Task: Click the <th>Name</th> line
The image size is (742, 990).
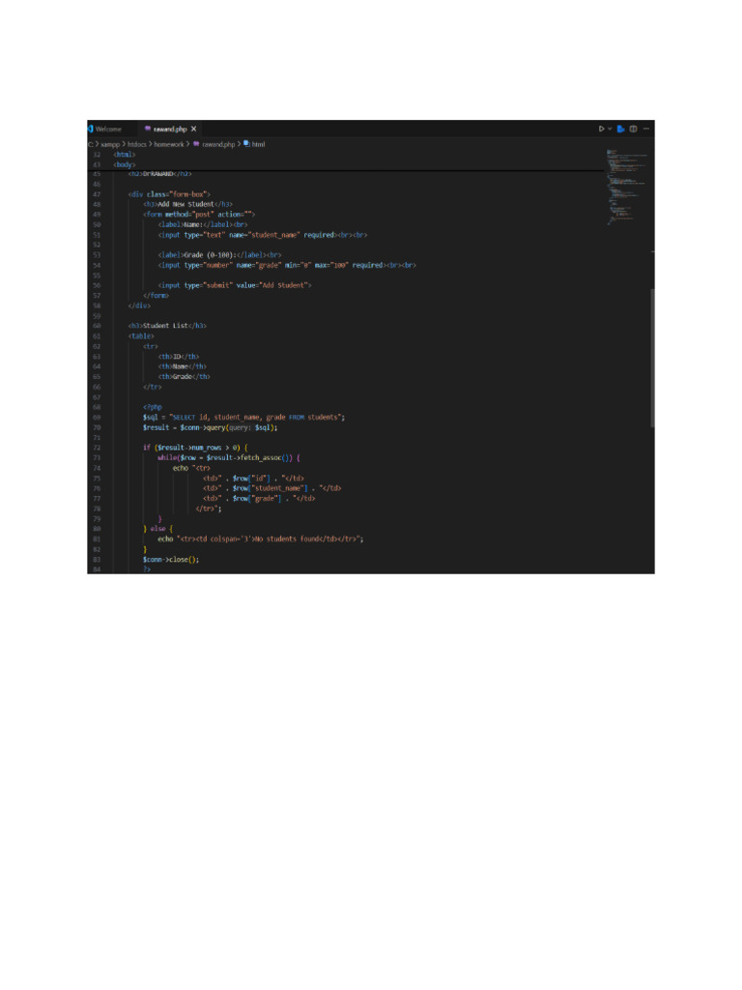Action: pyautogui.click(x=183, y=366)
